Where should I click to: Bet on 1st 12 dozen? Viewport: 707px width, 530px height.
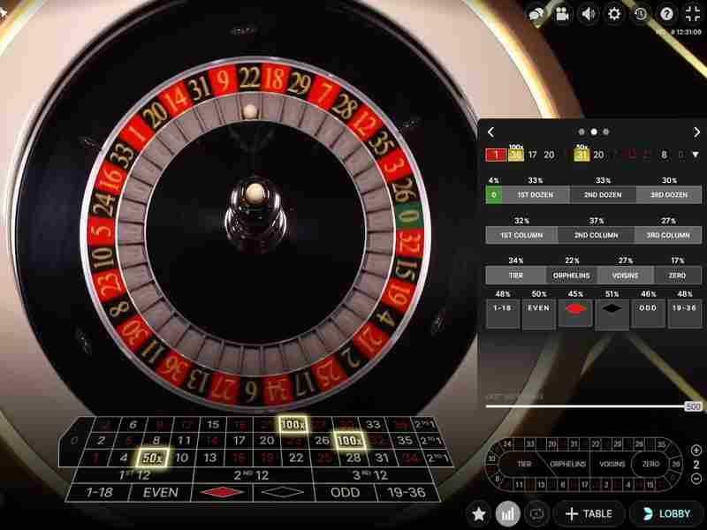tap(134, 475)
